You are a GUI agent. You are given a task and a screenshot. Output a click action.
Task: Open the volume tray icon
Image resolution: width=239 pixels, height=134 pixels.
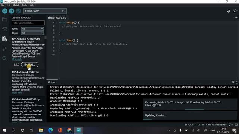[x=198, y=130]
